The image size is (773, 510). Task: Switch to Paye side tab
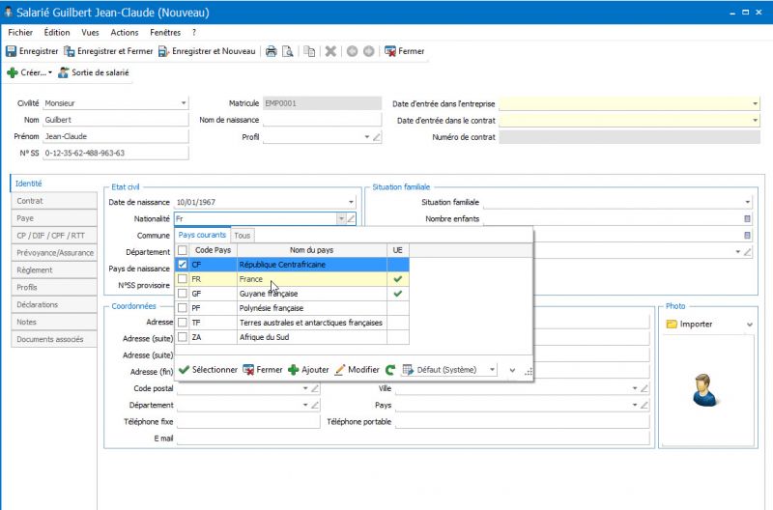(54, 218)
